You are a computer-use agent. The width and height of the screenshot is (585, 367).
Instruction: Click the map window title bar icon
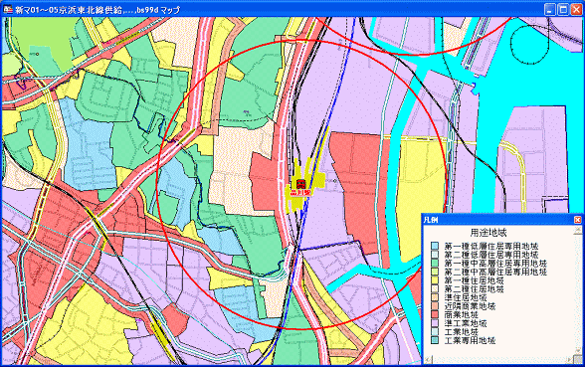(8, 9)
